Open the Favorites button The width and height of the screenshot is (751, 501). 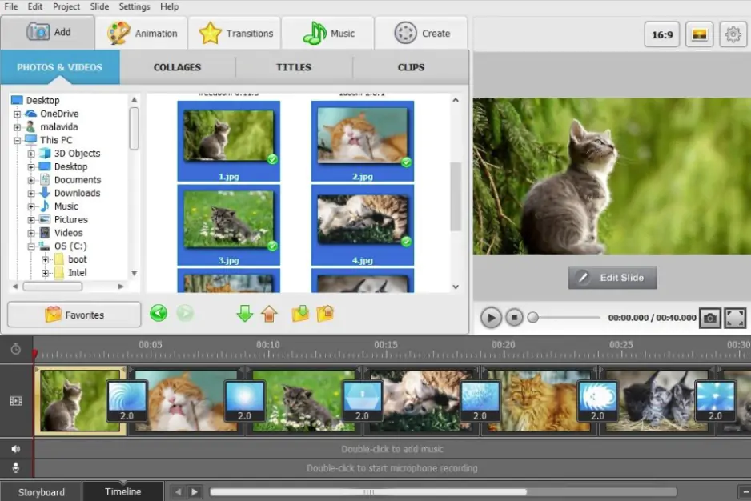pyautogui.click(x=74, y=315)
